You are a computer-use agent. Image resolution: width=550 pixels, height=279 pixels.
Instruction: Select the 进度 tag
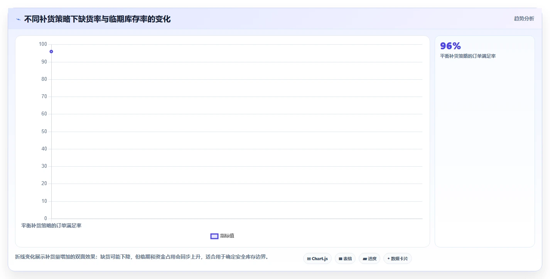click(369, 259)
